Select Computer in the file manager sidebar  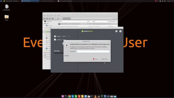pyautogui.click(x=48, y=21)
